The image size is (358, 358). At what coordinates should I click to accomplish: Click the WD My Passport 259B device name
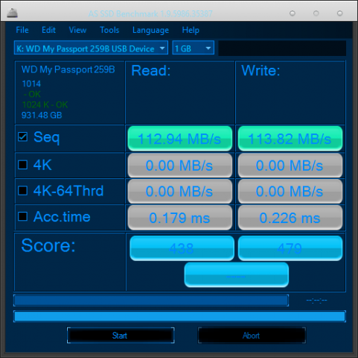coord(68,69)
